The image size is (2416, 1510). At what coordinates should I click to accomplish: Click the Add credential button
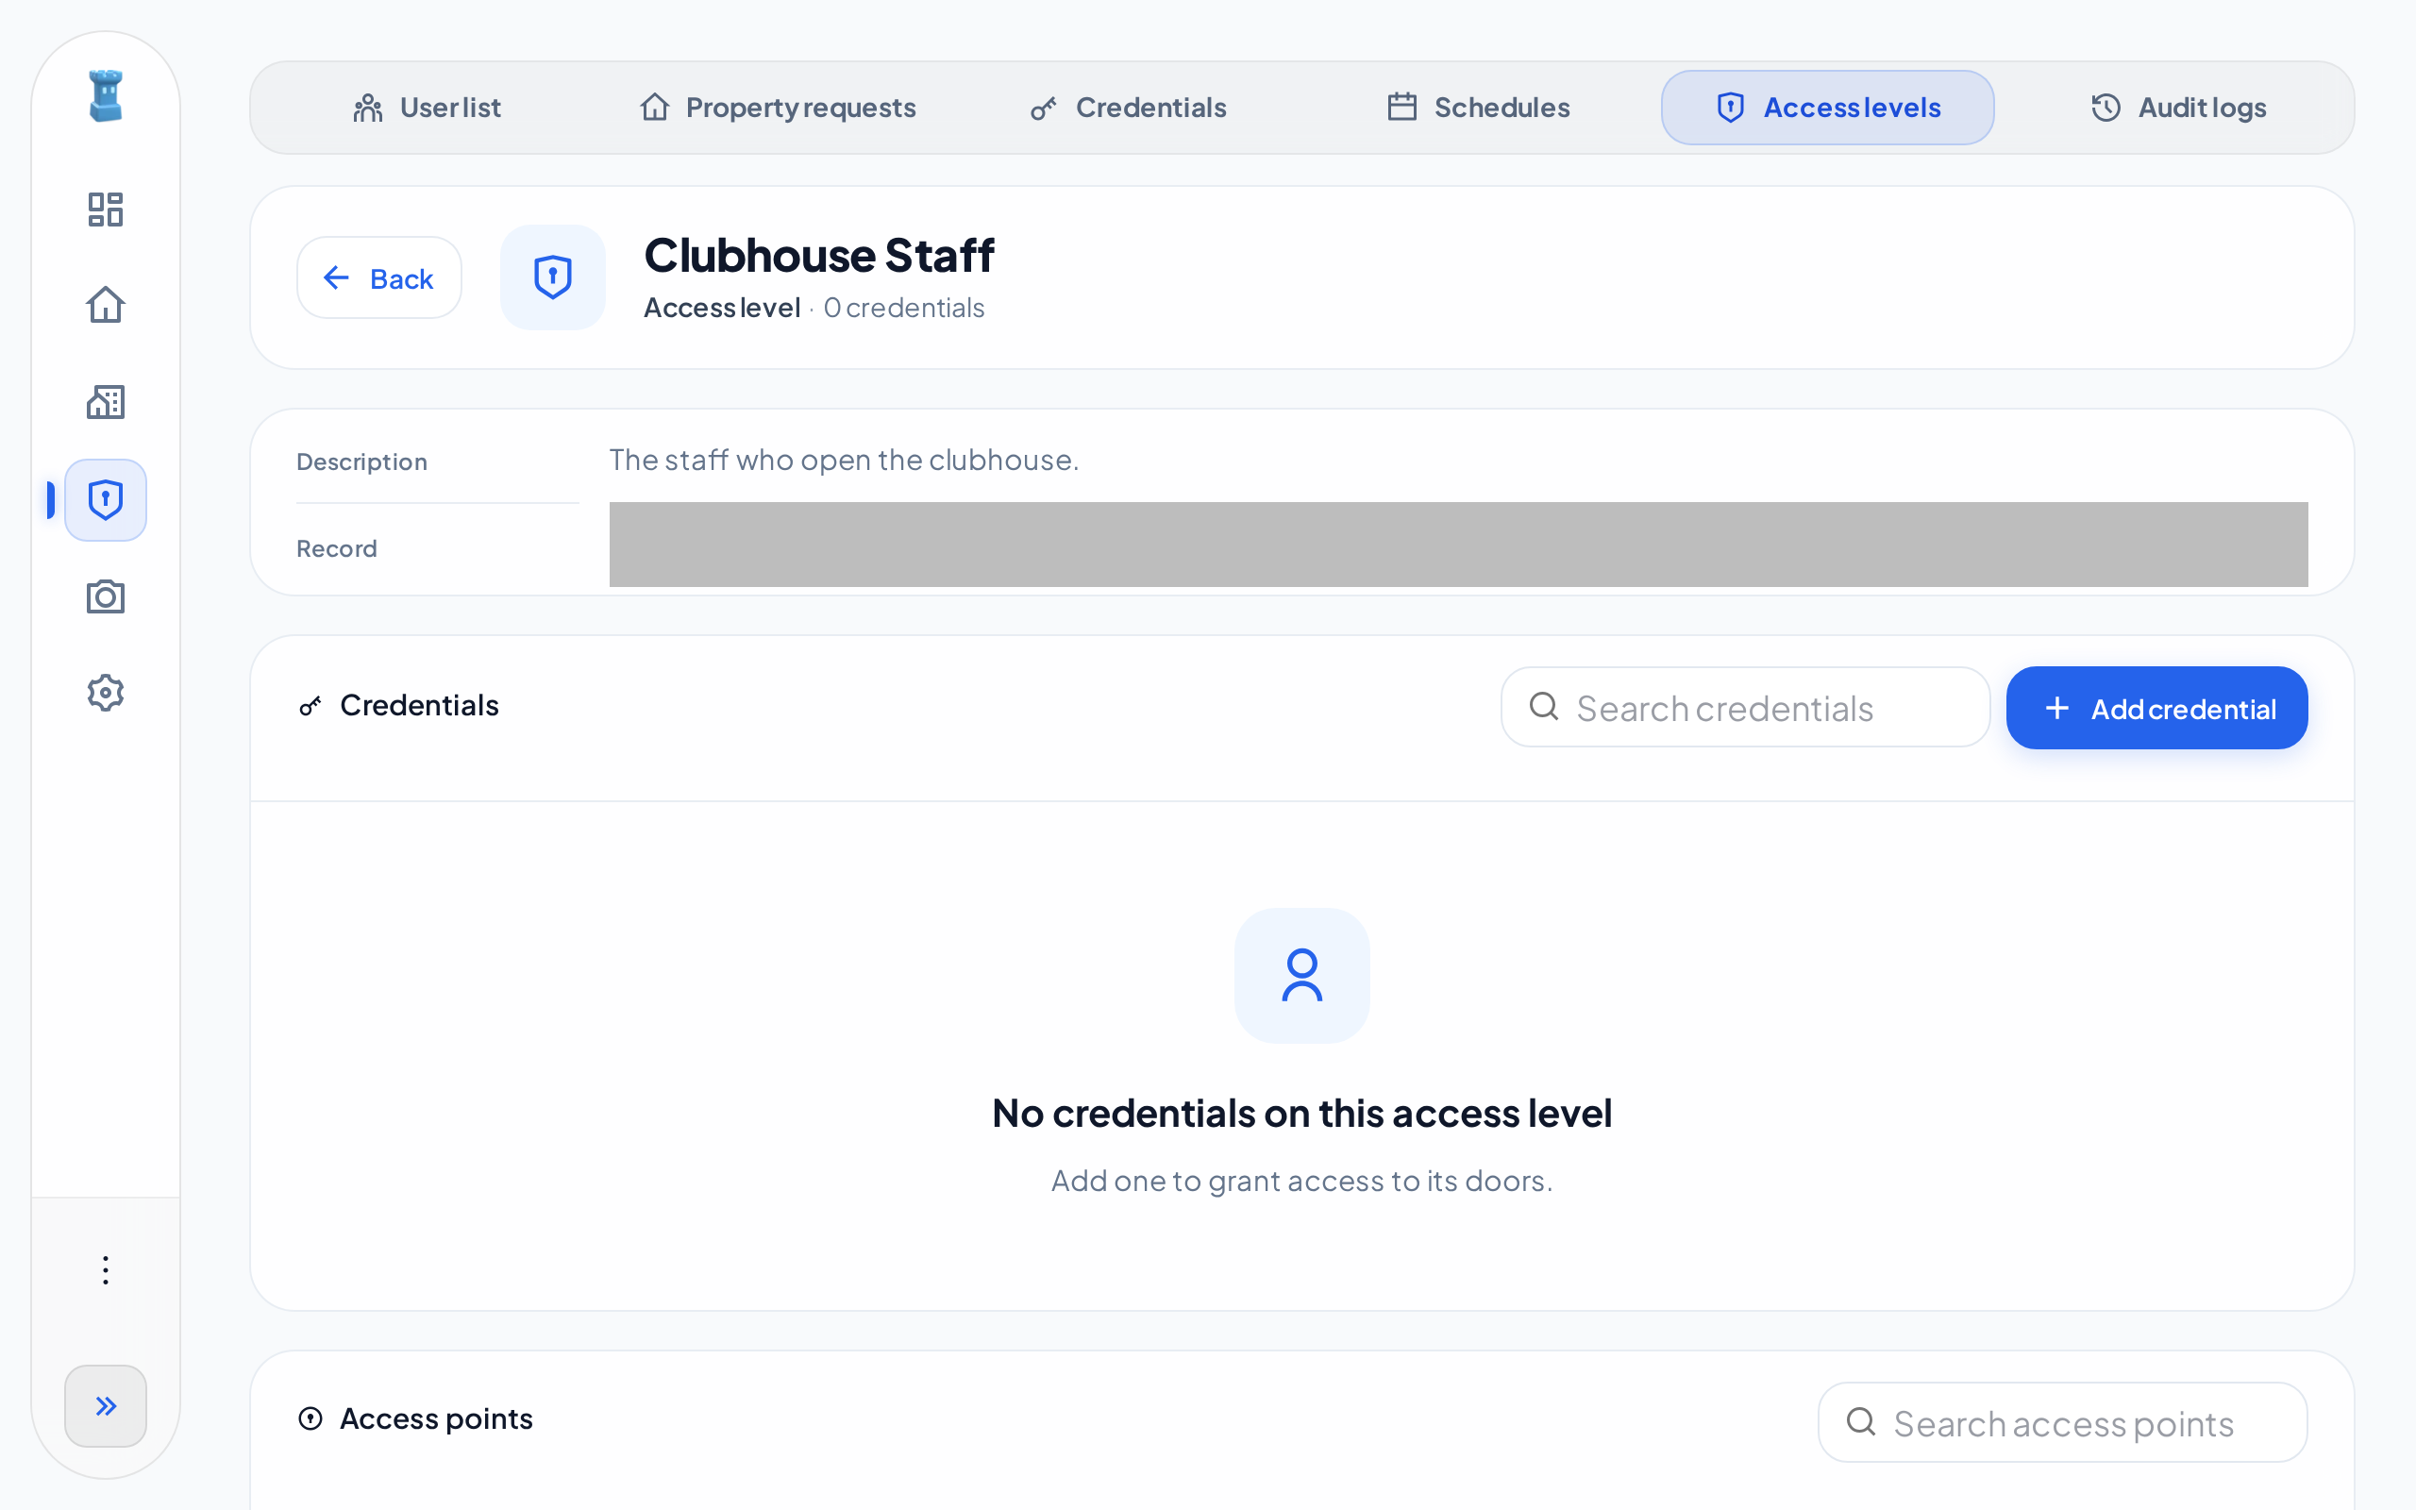(x=2156, y=708)
